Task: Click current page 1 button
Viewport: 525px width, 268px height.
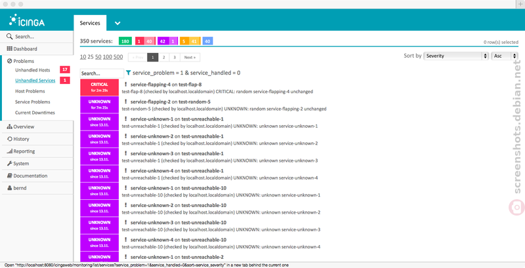Action: click(153, 57)
